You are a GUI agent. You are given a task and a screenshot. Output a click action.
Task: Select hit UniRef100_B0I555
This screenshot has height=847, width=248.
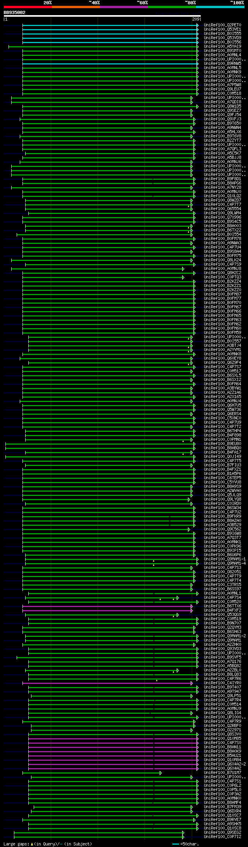pyautogui.click(x=222, y=34)
